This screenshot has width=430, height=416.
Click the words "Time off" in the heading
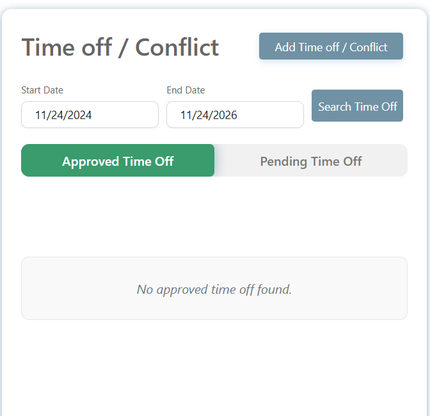tap(67, 47)
